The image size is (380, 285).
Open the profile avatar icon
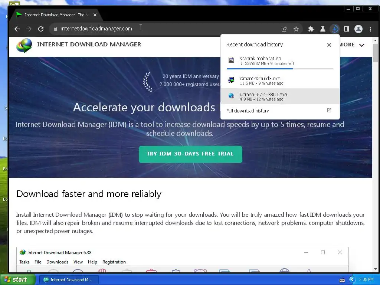coord(358,29)
